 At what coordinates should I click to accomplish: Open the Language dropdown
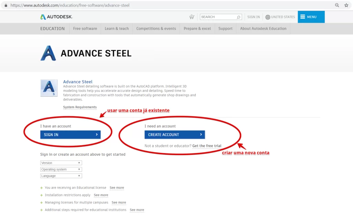(61, 176)
